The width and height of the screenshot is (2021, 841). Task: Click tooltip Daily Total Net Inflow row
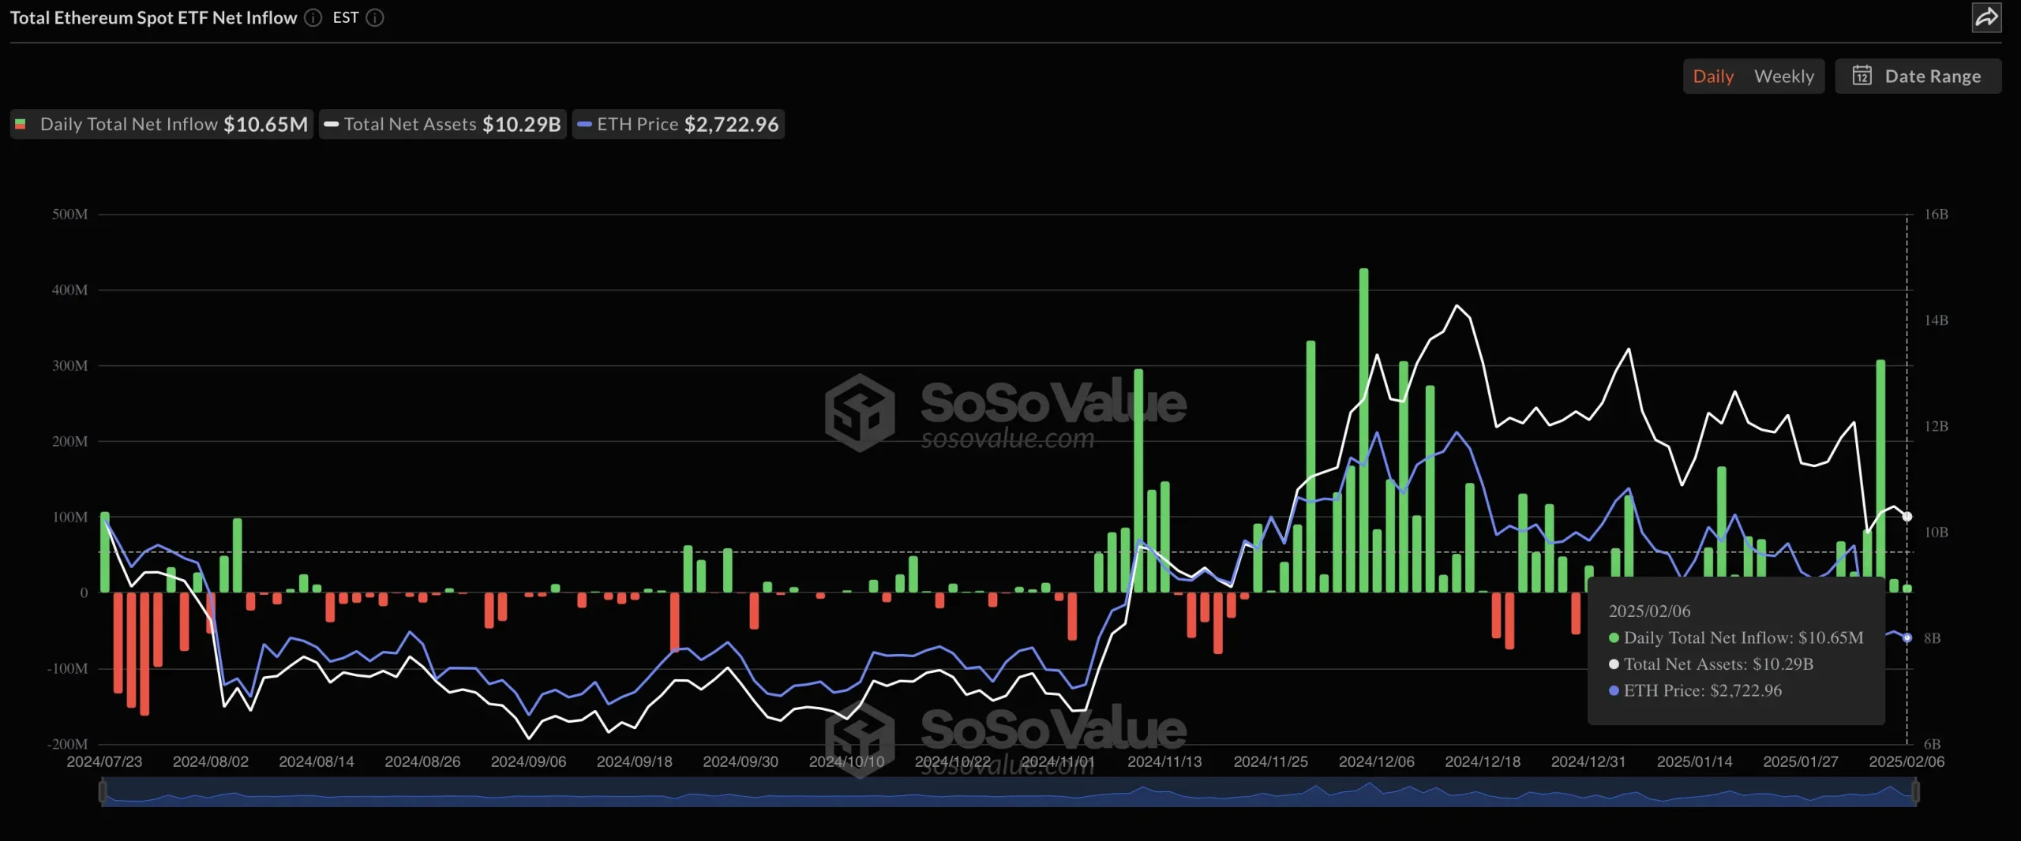[x=1736, y=637]
